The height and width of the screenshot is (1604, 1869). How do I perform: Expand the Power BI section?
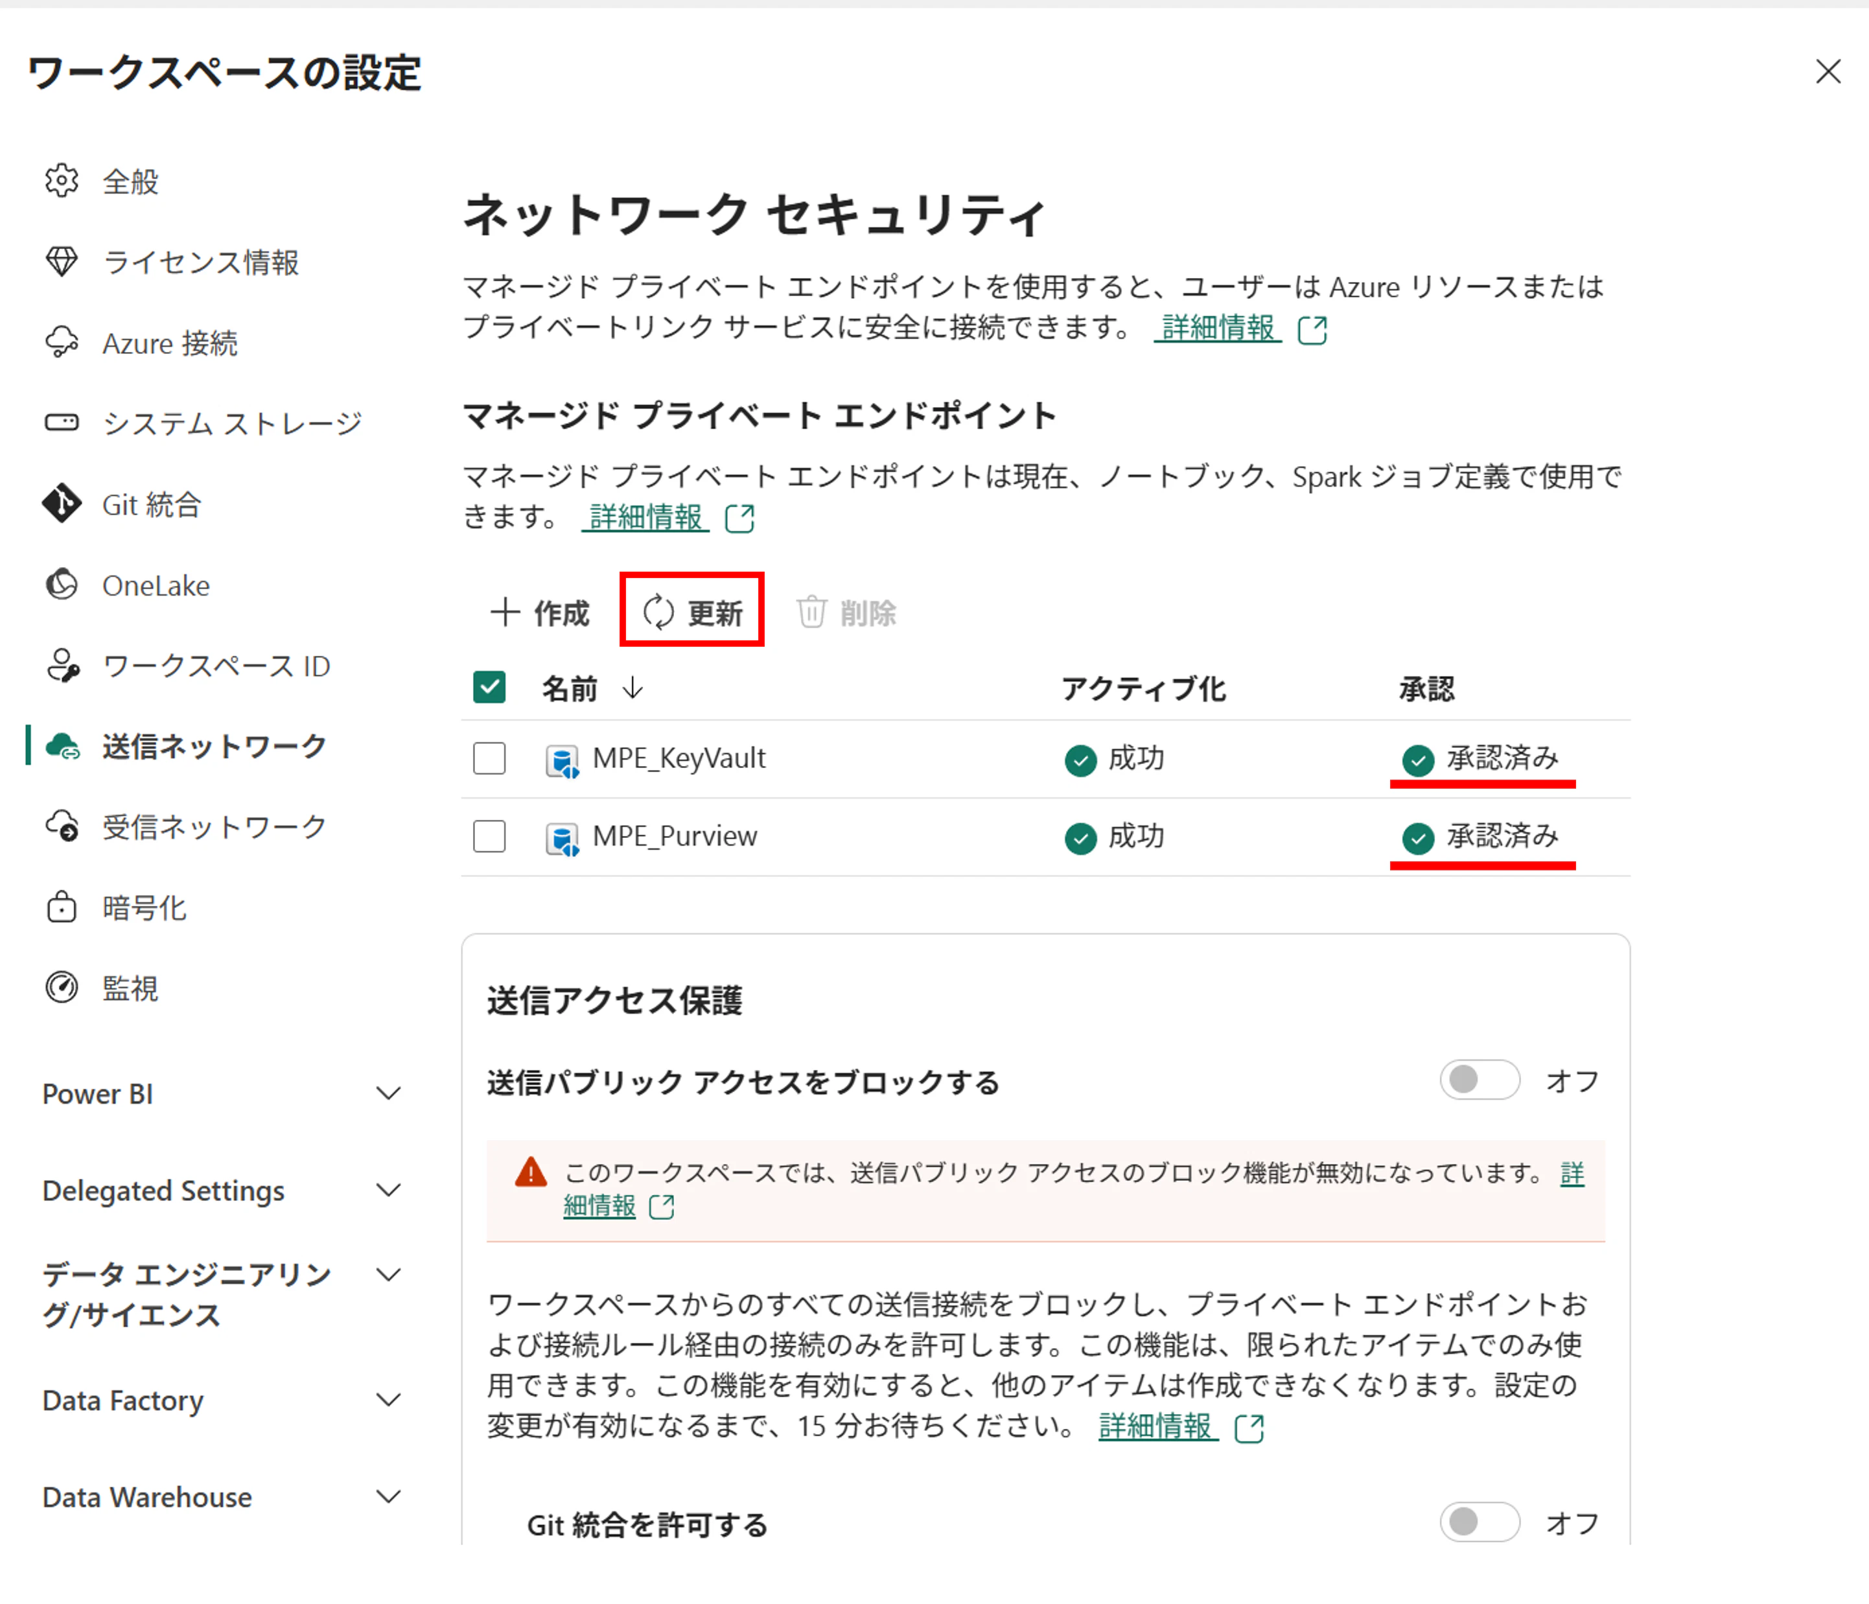point(389,1093)
